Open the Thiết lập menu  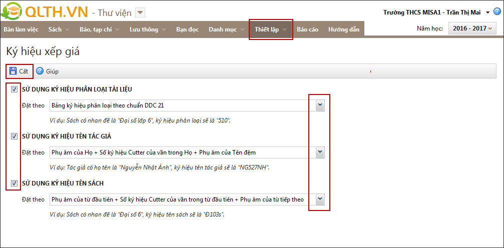pos(271,29)
